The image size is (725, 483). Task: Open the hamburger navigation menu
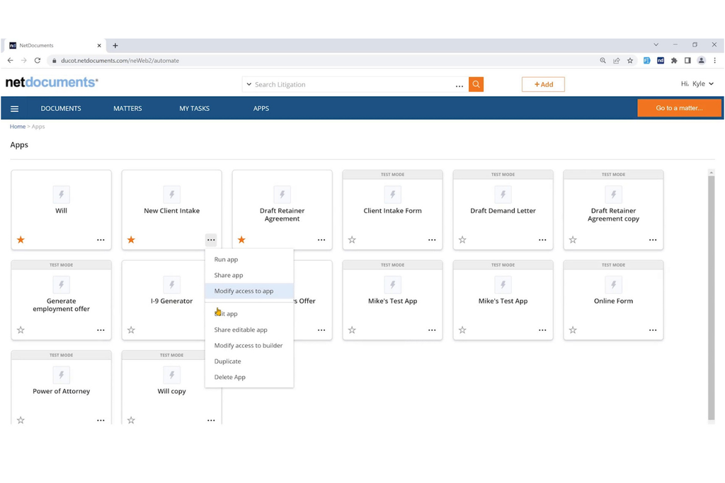15,108
